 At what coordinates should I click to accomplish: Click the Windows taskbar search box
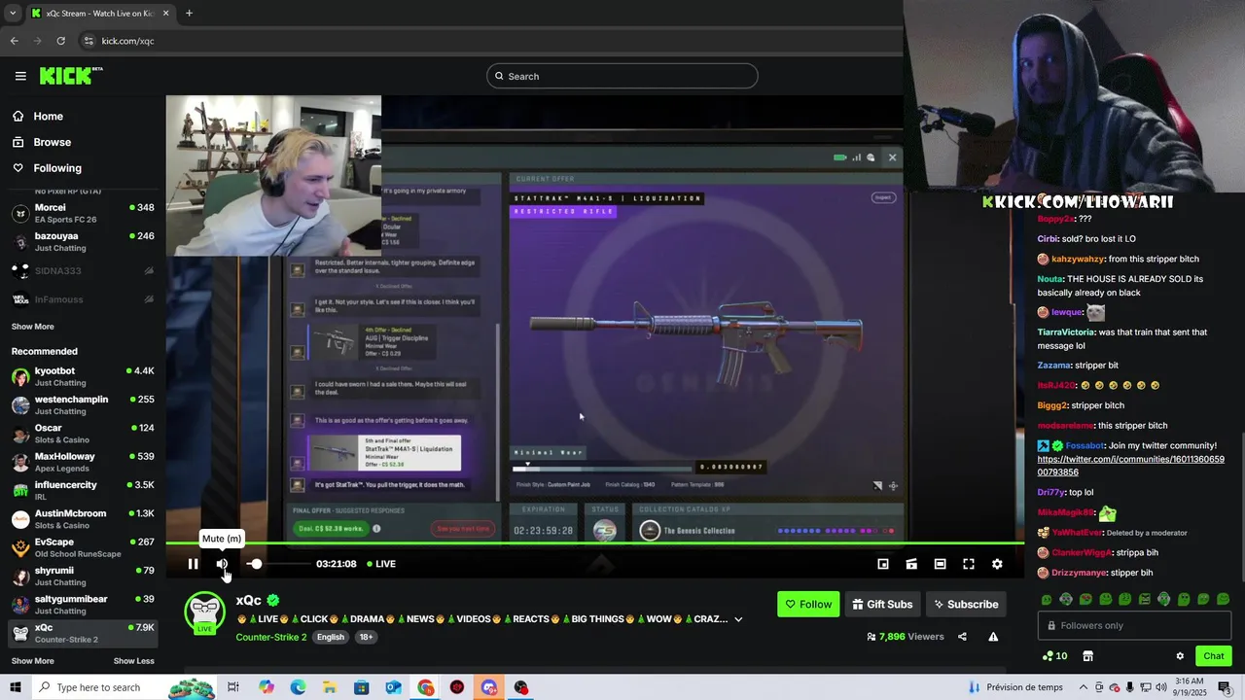[x=125, y=687]
